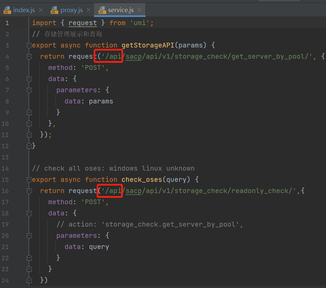Click the 'umi' module string
This screenshot has height=288, width=326.
click(x=140, y=23)
